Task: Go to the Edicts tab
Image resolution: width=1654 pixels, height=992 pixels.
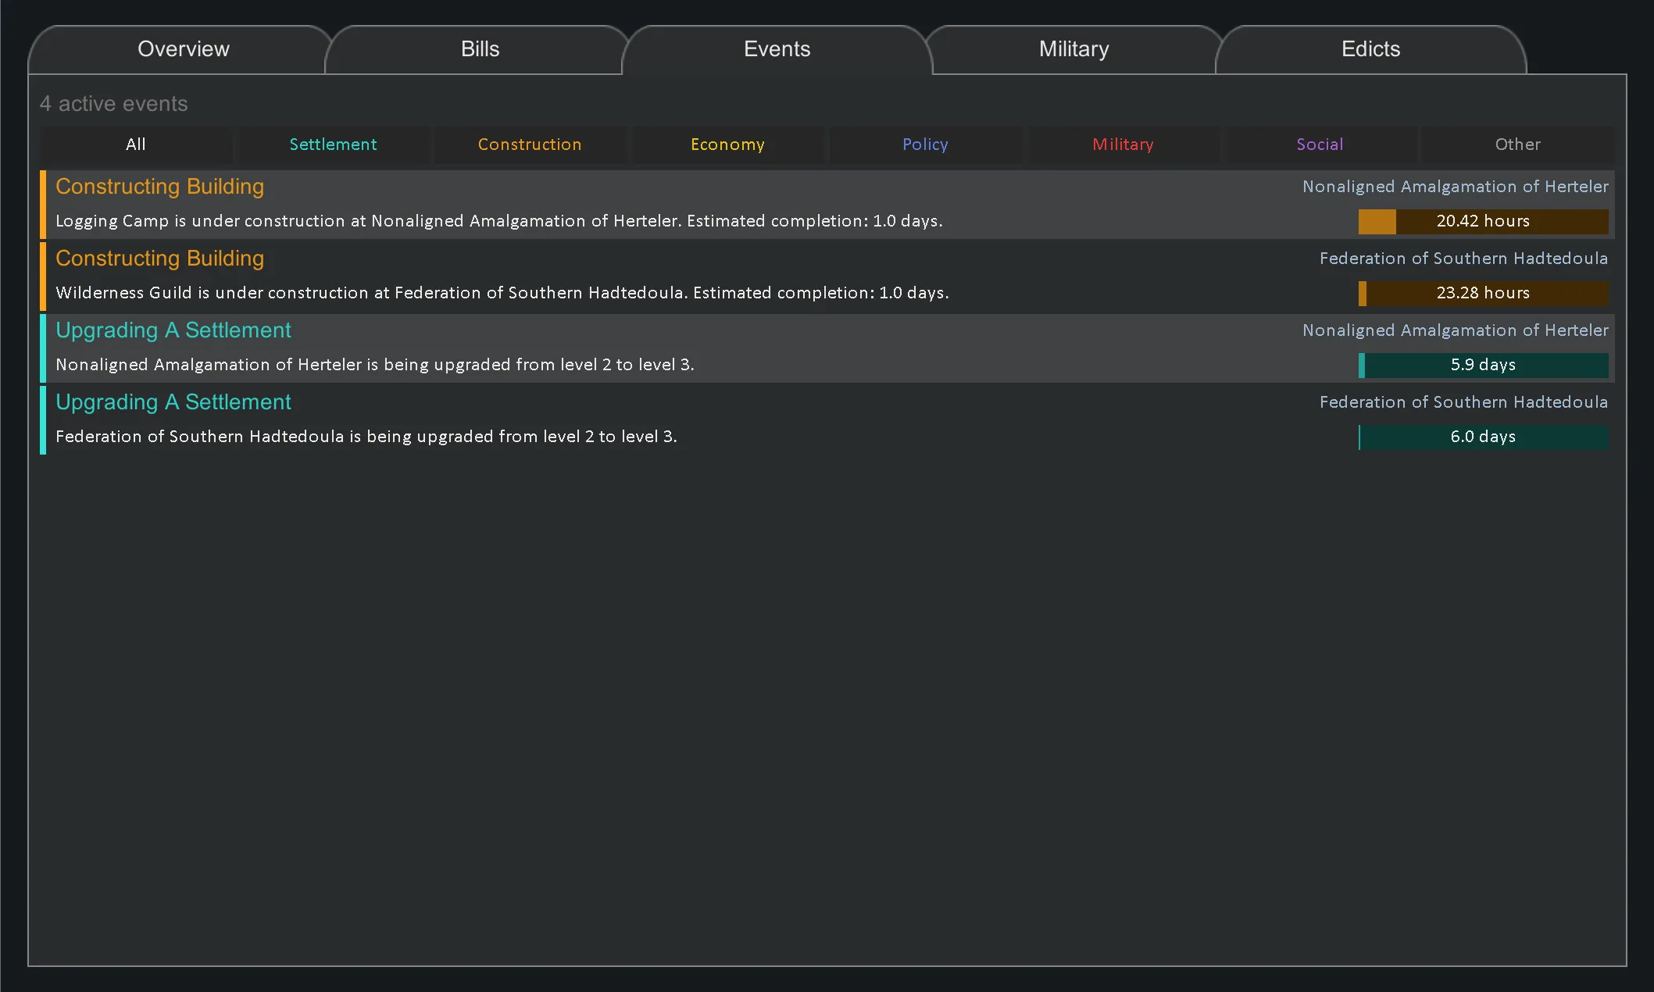Action: coord(1370,49)
